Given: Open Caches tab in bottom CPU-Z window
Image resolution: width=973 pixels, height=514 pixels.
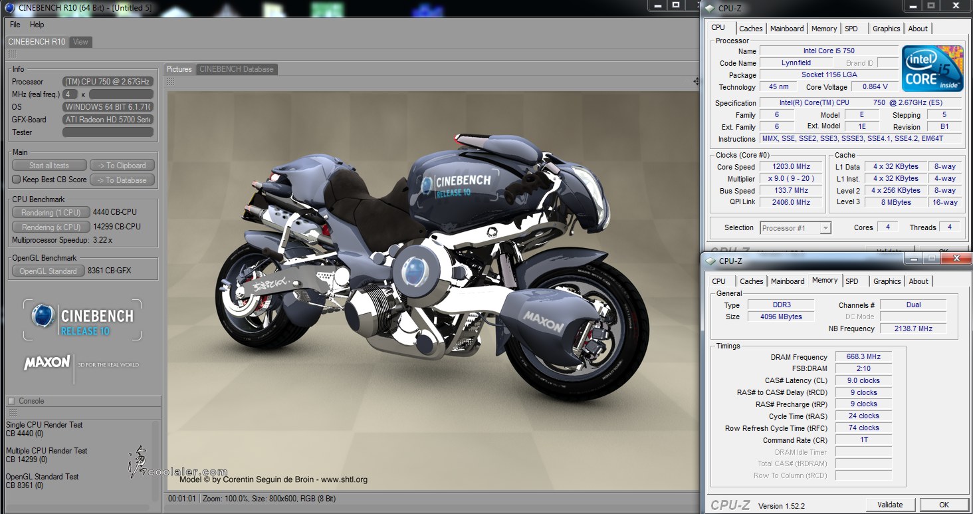Looking at the screenshot, I should pyautogui.click(x=752, y=281).
